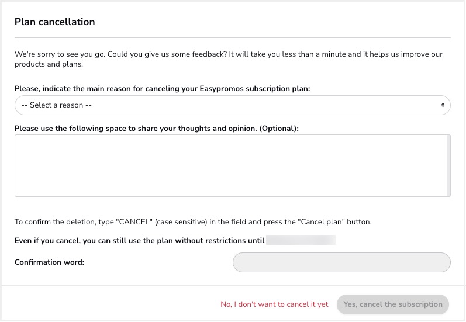Screen dimensions: 466x322
Task: Focus the thoughts and opinion text area
Action: [x=232, y=166]
